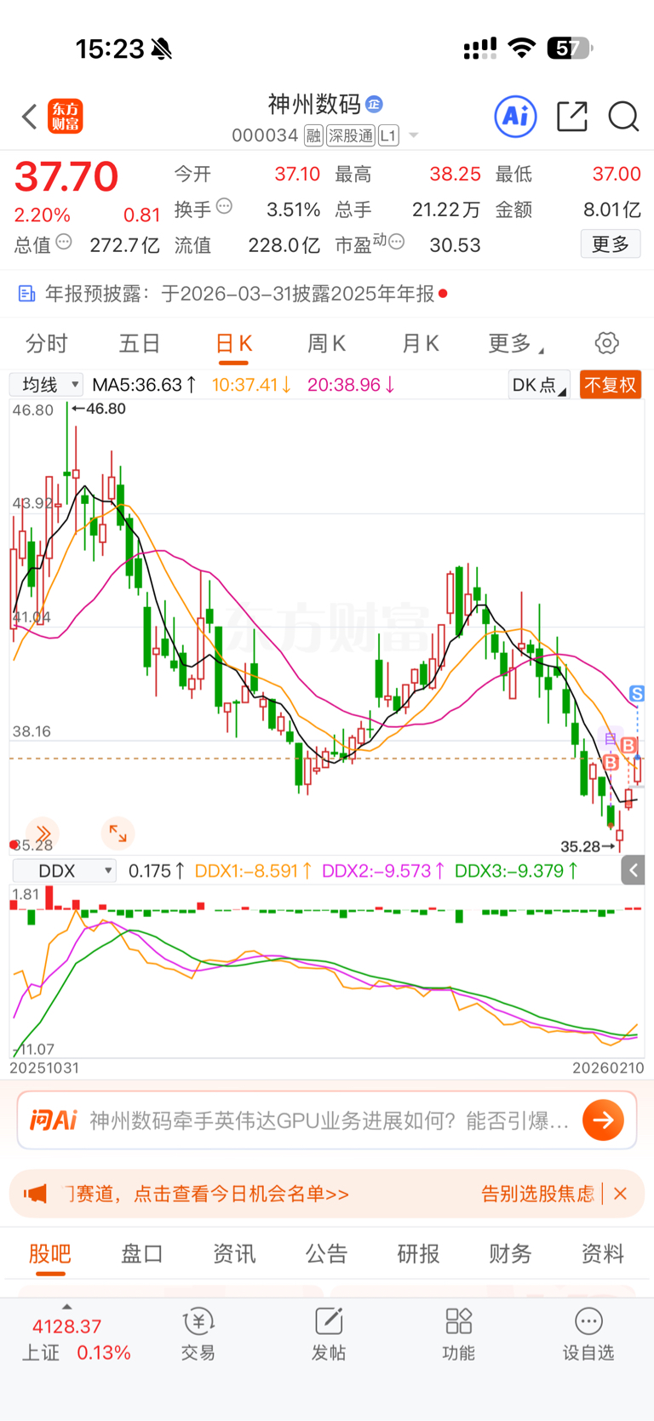
Task: Tap the annual report document icon
Action: click(26, 294)
